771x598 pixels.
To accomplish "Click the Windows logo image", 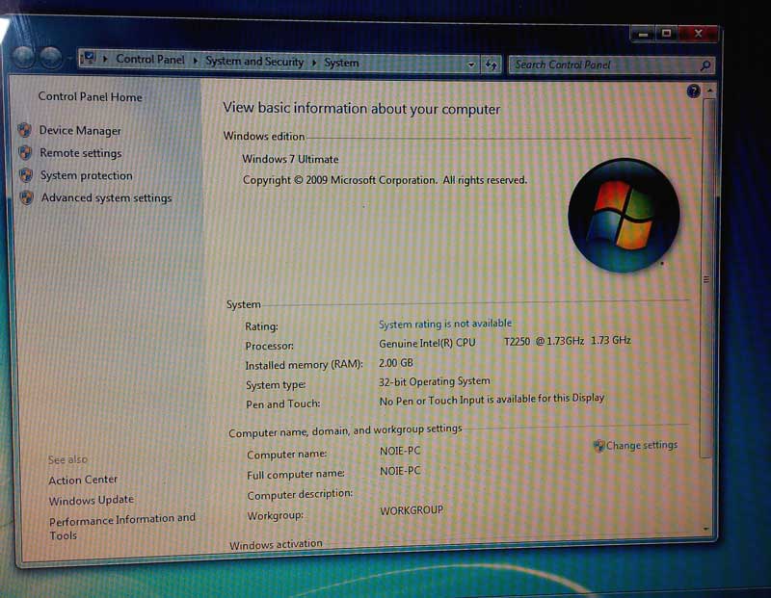I will [624, 215].
